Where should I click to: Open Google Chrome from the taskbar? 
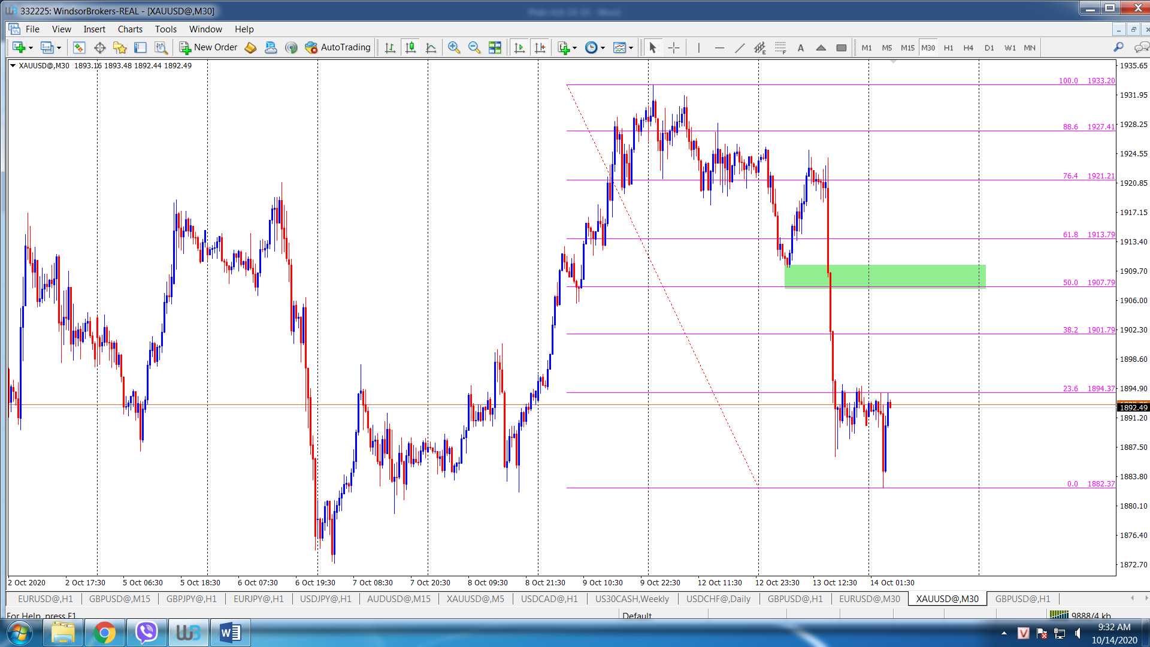point(104,633)
